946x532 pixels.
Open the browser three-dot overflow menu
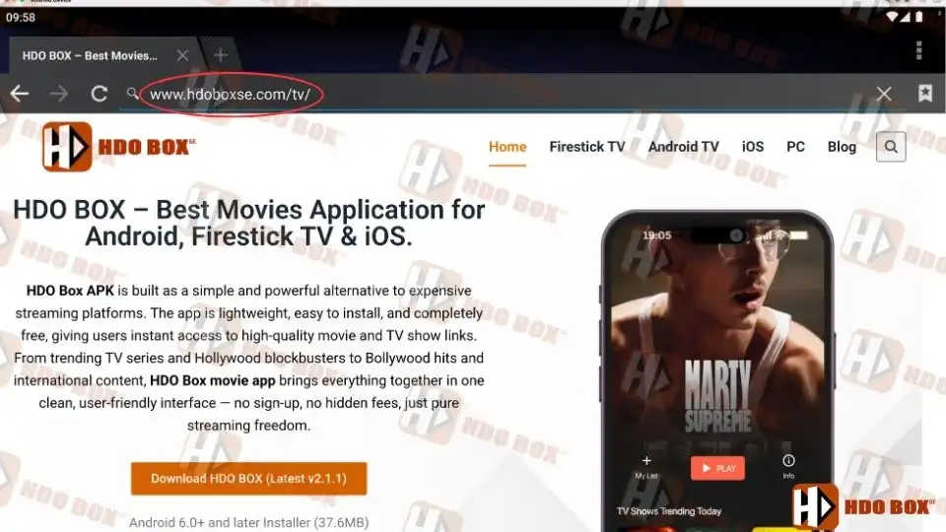918,50
